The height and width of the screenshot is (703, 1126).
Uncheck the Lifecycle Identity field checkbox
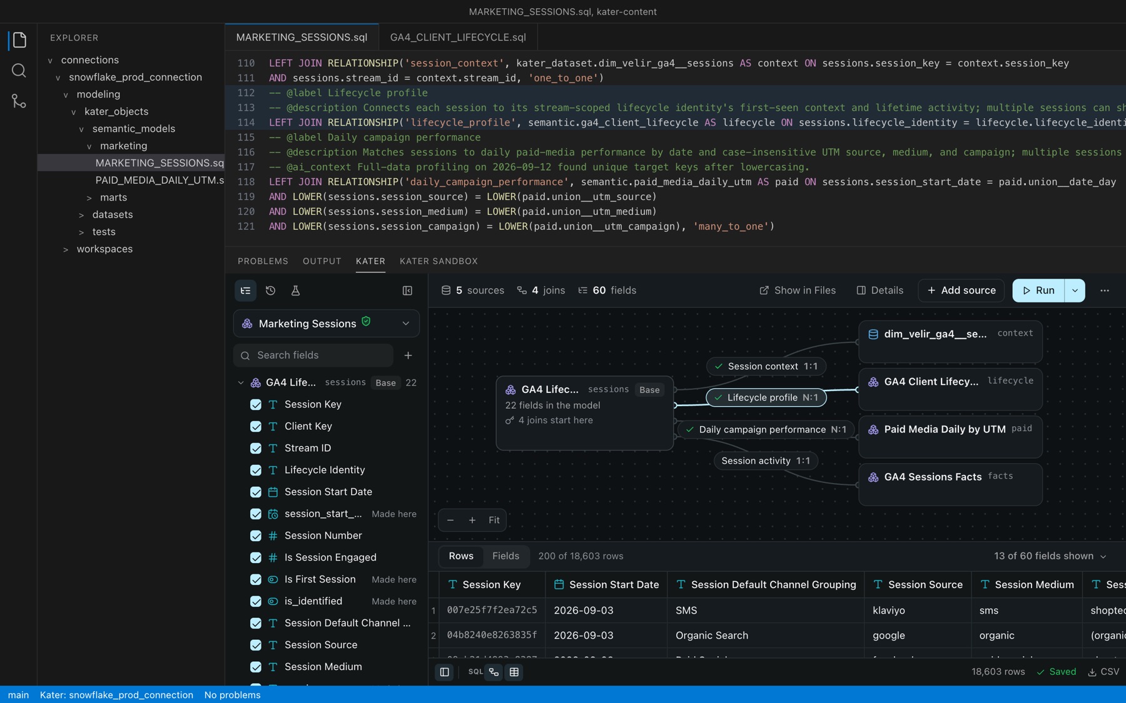(x=256, y=471)
